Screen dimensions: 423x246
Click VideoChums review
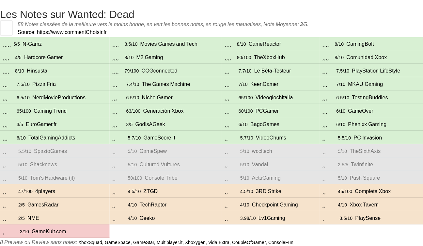pyautogui.click(x=271, y=138)
